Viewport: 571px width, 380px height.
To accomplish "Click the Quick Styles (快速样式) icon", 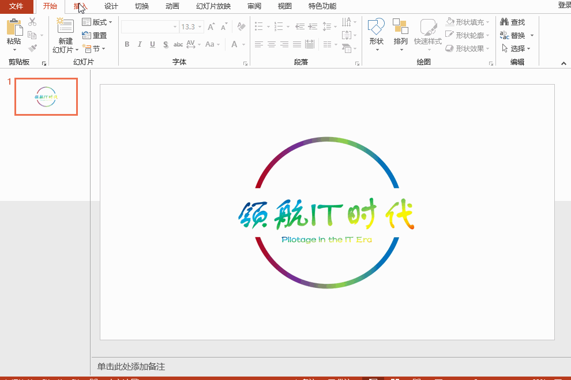I will [x=428, y=27].
